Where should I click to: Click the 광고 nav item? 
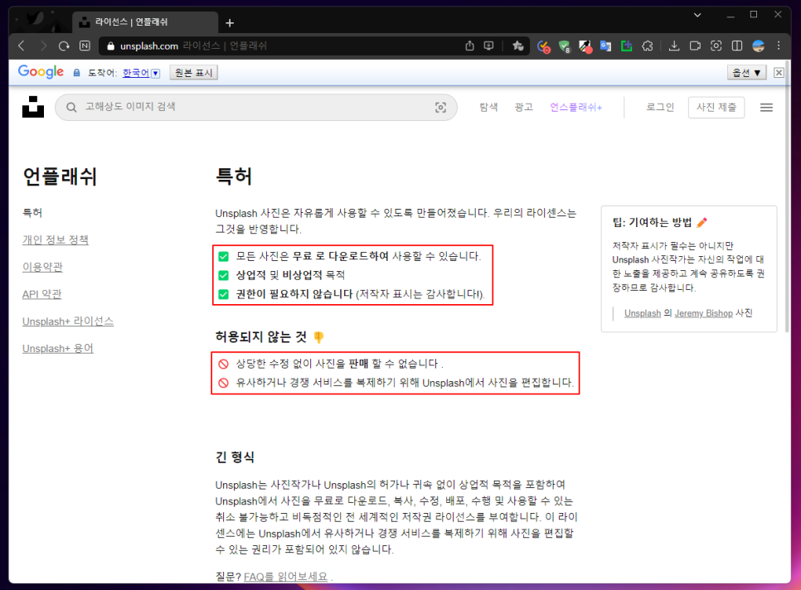click(x=523, y=107)
